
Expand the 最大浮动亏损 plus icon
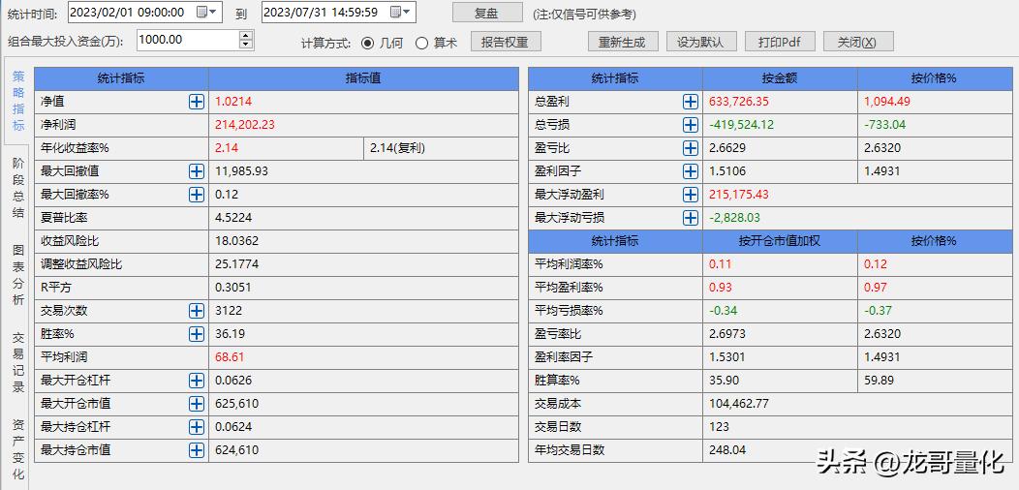point(691,218)
